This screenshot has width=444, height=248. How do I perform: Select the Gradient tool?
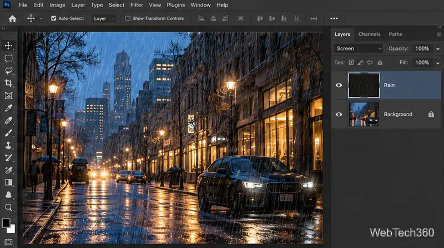[x=8, y=183]
